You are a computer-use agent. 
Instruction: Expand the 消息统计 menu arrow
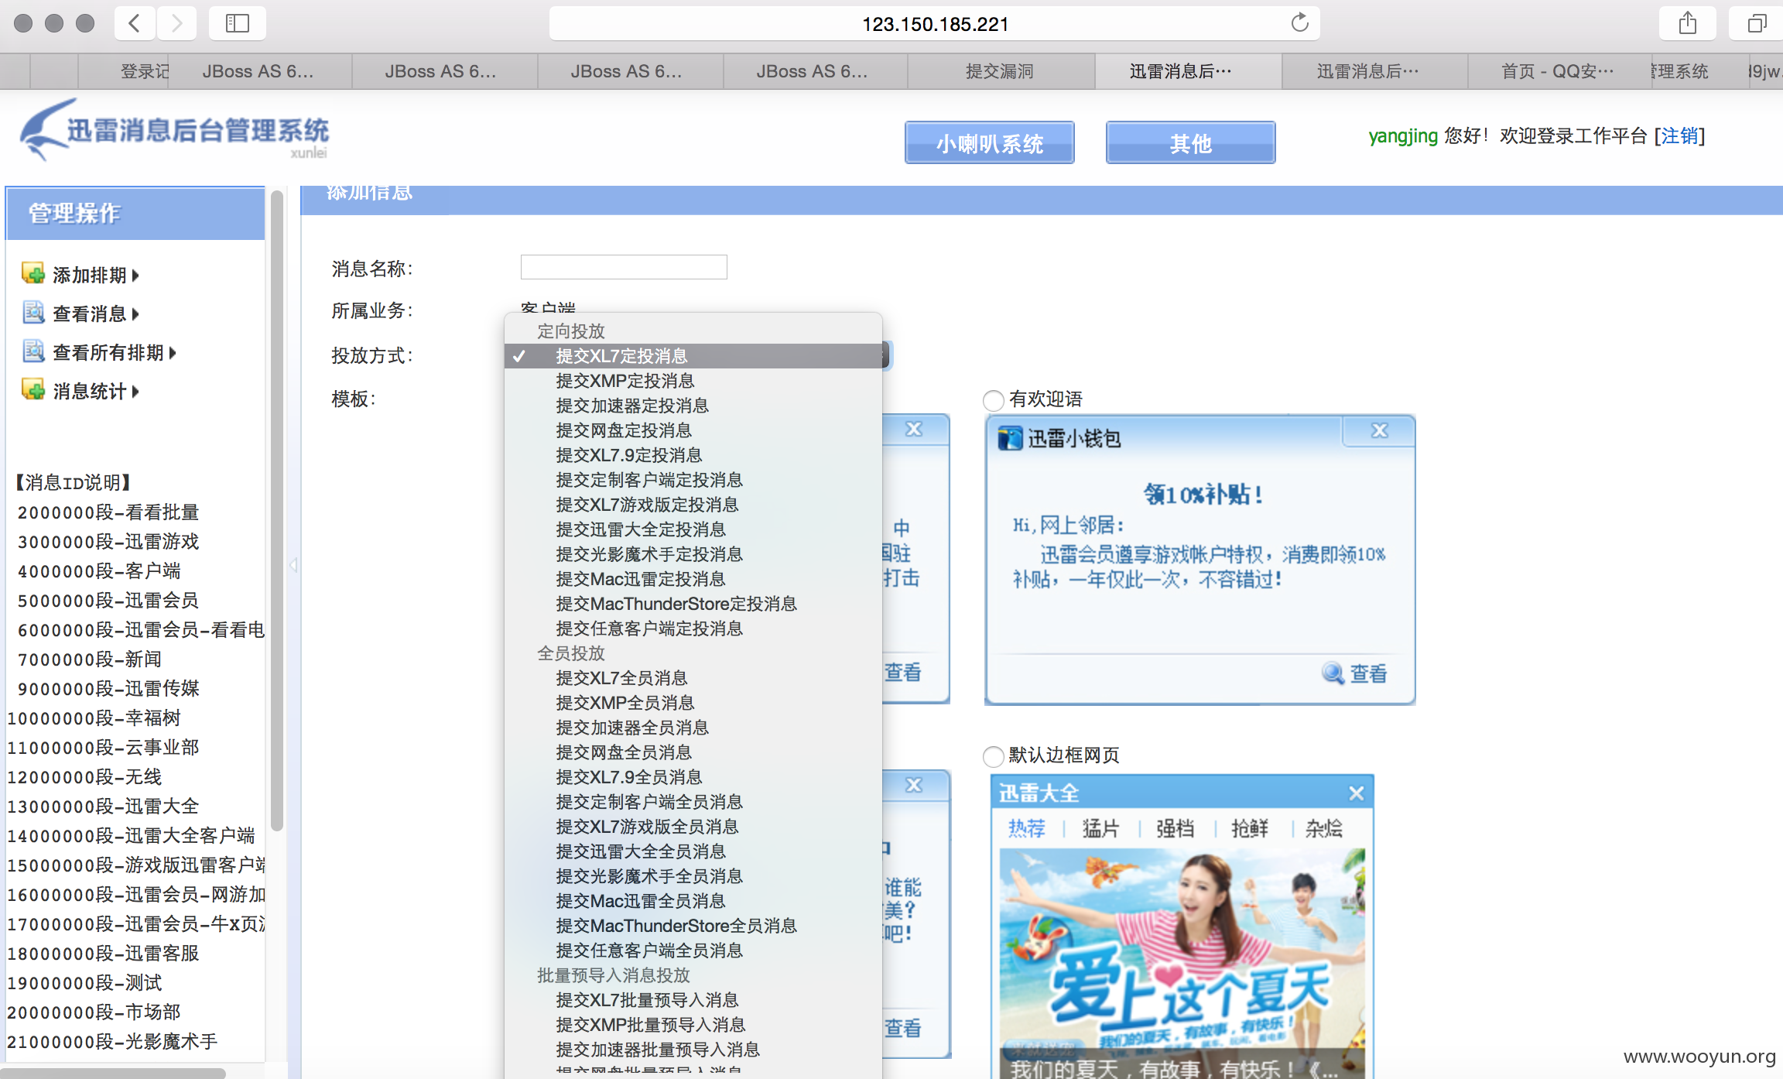[135, 391]
